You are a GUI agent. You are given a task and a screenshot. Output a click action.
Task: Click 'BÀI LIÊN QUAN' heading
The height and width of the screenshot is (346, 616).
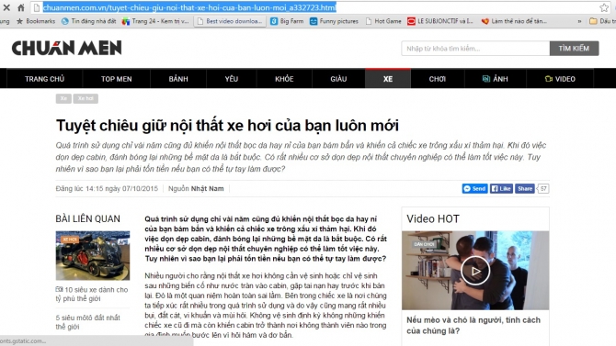(x=87, y=219)
